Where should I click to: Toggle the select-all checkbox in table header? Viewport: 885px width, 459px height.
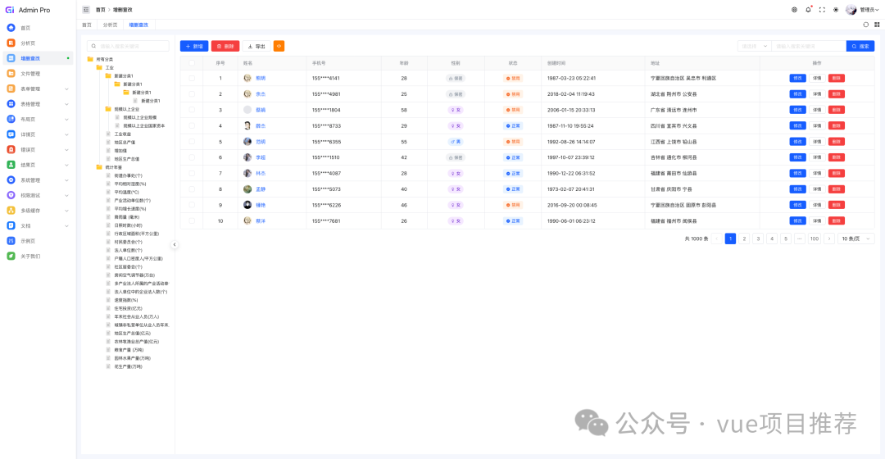(192, 63)
